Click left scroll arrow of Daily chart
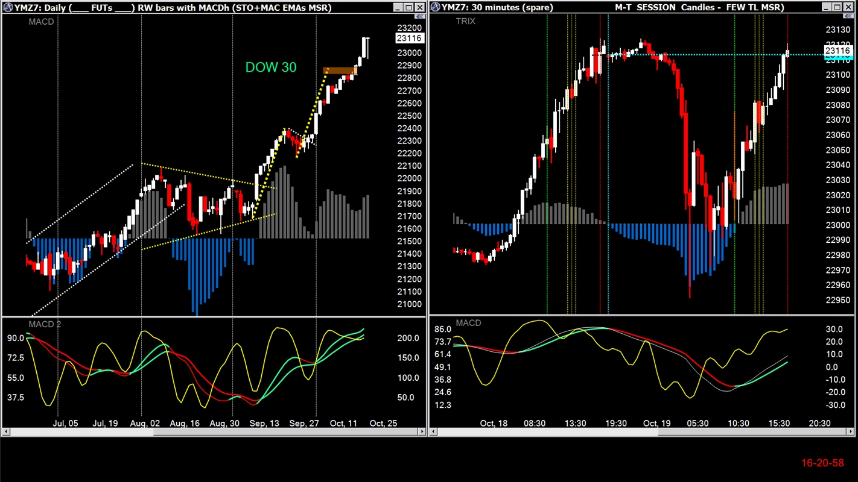The image size is (858, 482). point(7,431)
